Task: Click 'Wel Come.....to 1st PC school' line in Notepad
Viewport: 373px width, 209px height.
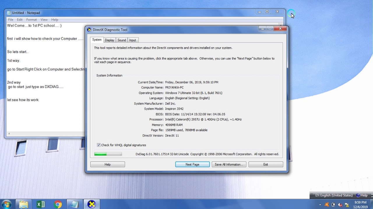Action: pos(34,26)
